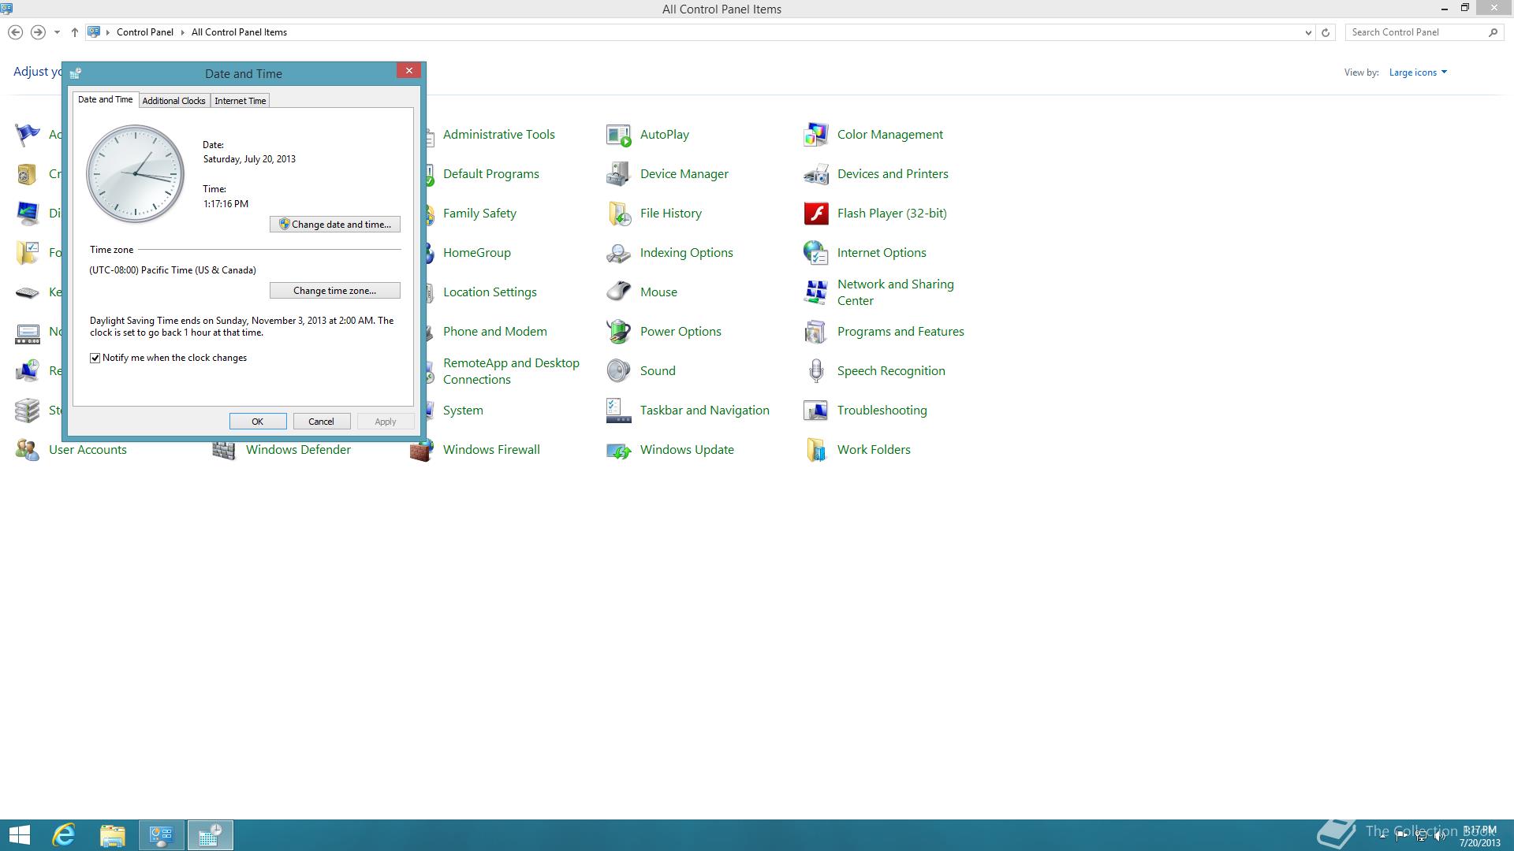Open the AutoPlay icon

tap(618, 135)
